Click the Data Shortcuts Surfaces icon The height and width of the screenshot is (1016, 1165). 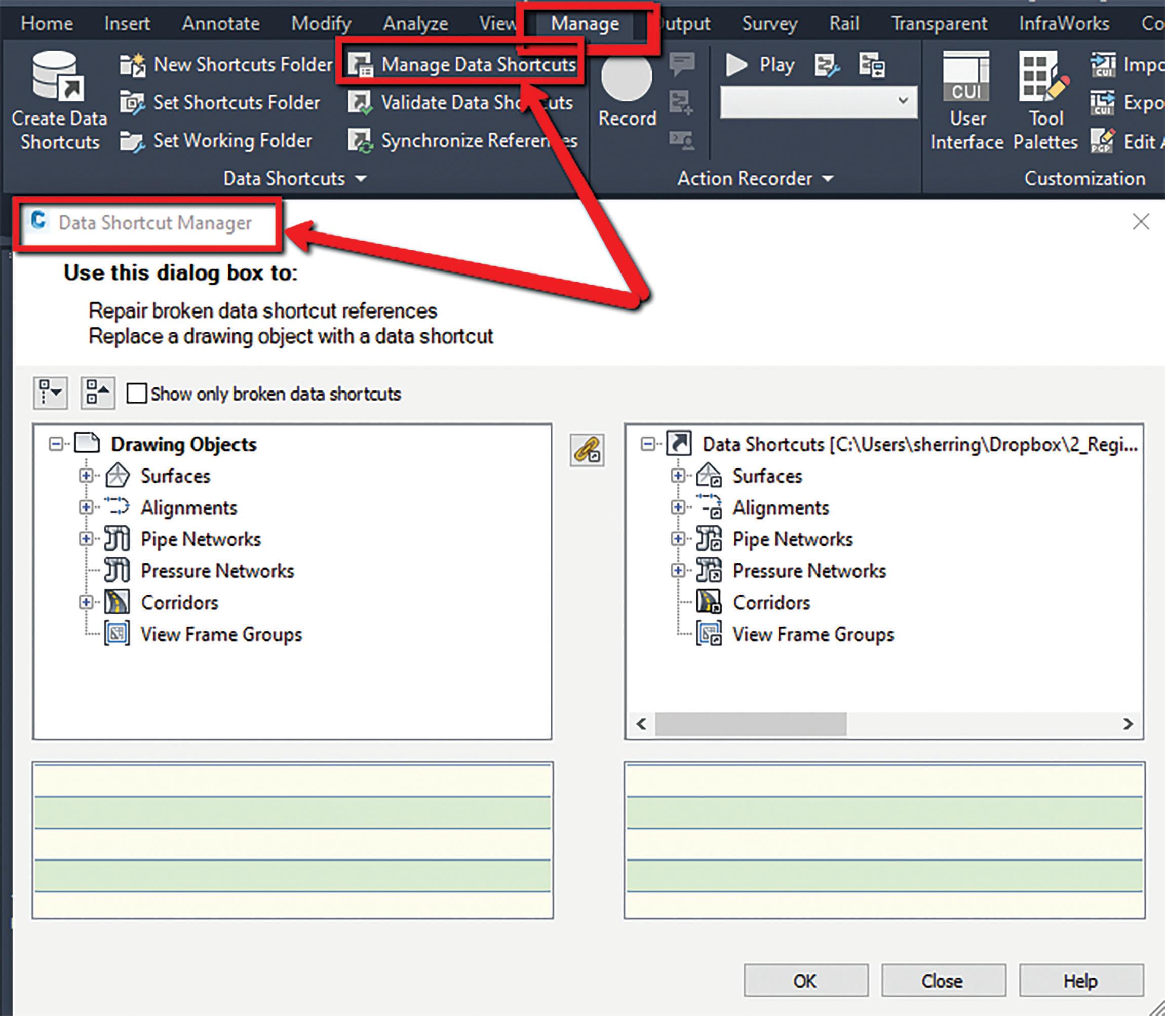[x=709, y=475]
